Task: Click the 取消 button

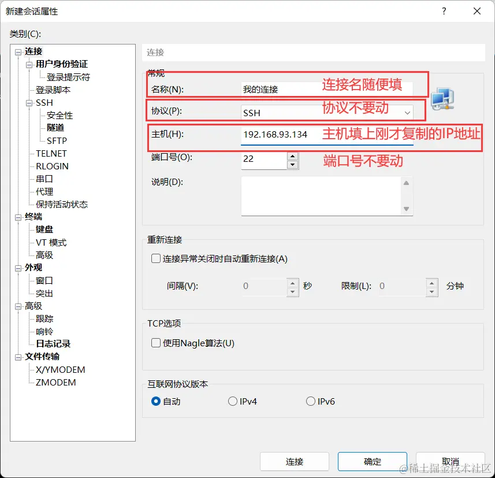Action: [x=451, y=462]
